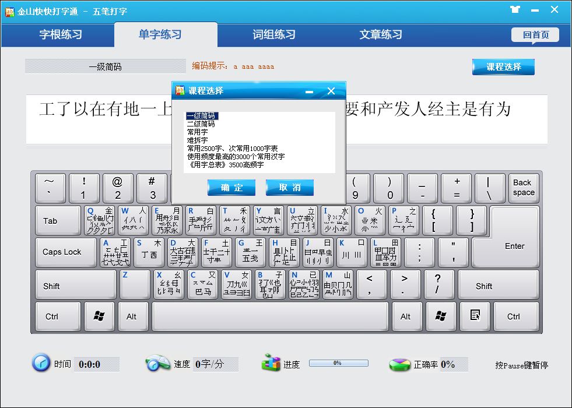
Task: Minimize the 课程选择 dialog
Action: click(310, 91)
